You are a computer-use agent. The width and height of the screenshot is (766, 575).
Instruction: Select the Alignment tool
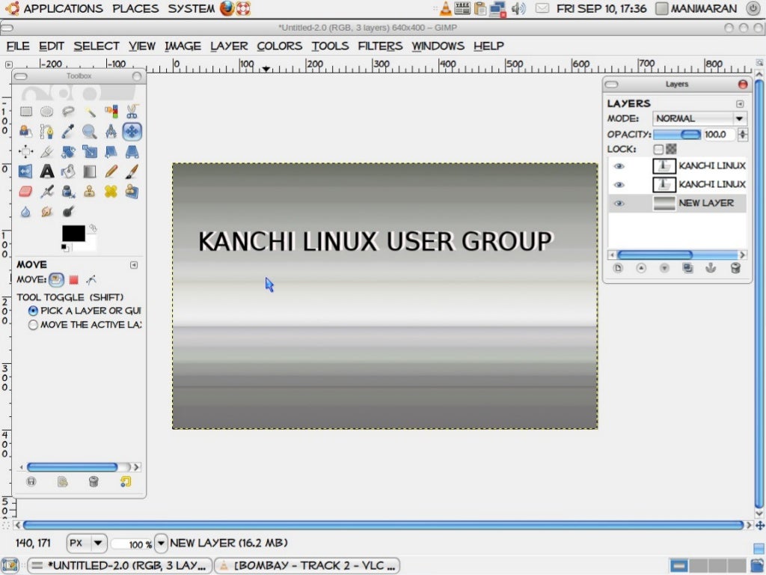coord(26,151)
